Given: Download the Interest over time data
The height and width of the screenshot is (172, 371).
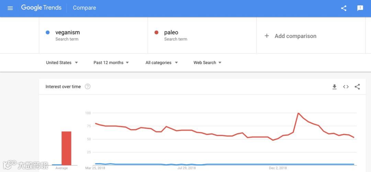Looking at the screenshot, I should pos(334,87).
